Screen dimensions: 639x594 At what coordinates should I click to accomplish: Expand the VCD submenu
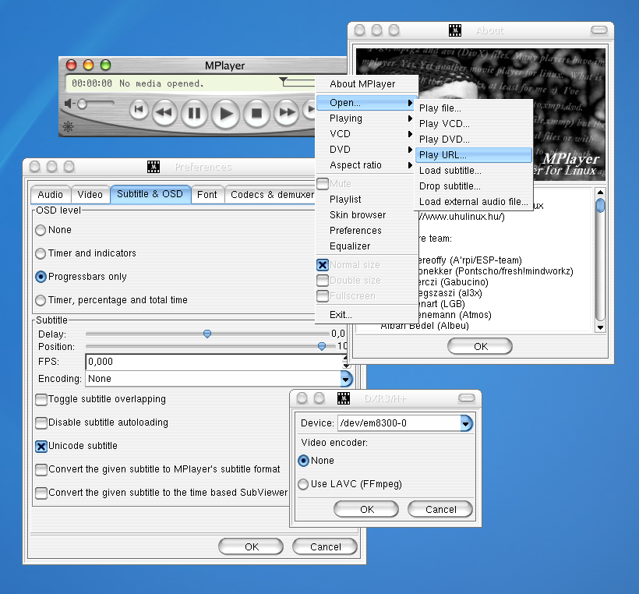[366, 134]
